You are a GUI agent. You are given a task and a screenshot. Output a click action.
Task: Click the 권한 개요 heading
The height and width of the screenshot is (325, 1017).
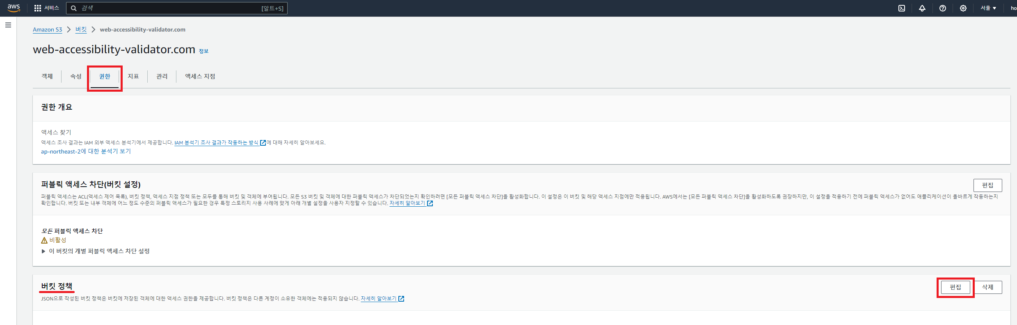click(x=57, y=107)
